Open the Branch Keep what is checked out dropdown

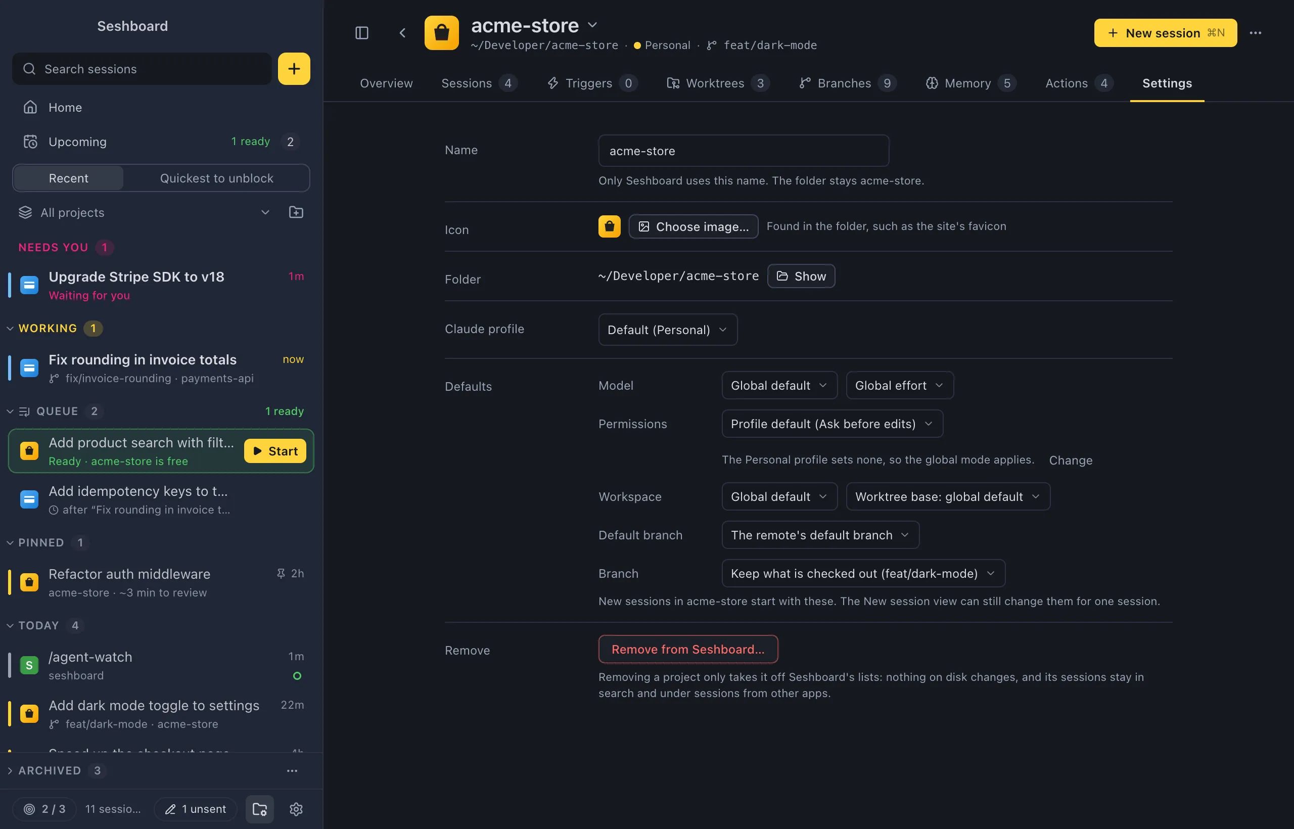[x=863, y=573]
